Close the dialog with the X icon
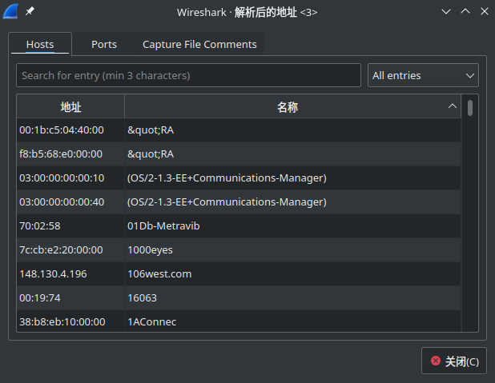The height and width of the screenshot is (383, 495). 485,11
